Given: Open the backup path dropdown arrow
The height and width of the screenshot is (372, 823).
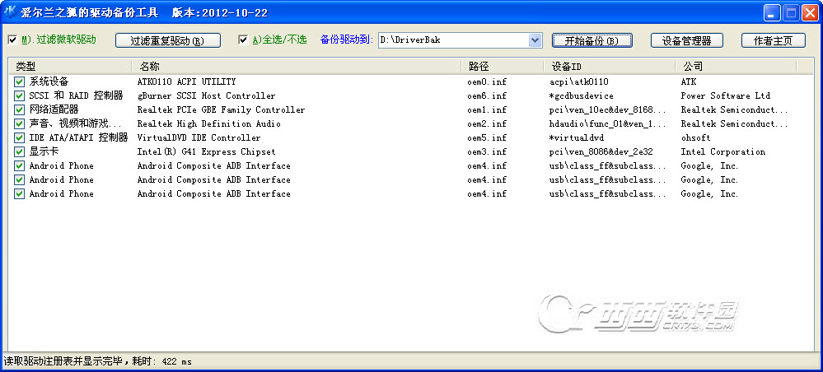Looking at the screenshot, I should pyautogui.click(x=535, y=40).
